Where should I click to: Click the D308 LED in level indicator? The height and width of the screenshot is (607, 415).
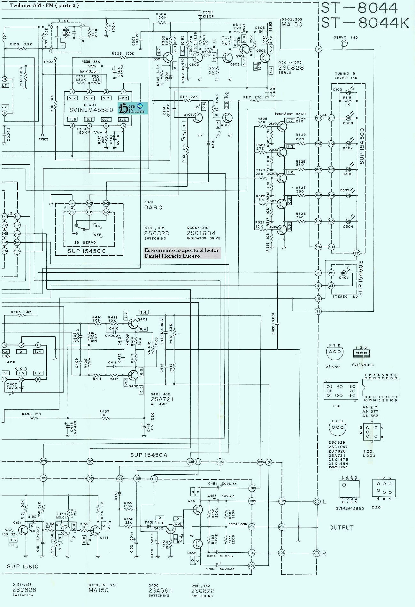point(348,118)
